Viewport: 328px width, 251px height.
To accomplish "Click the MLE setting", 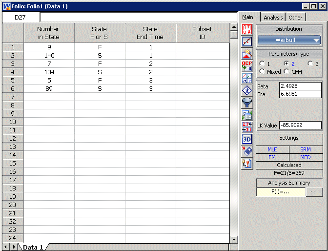I will tap(272, 149).
